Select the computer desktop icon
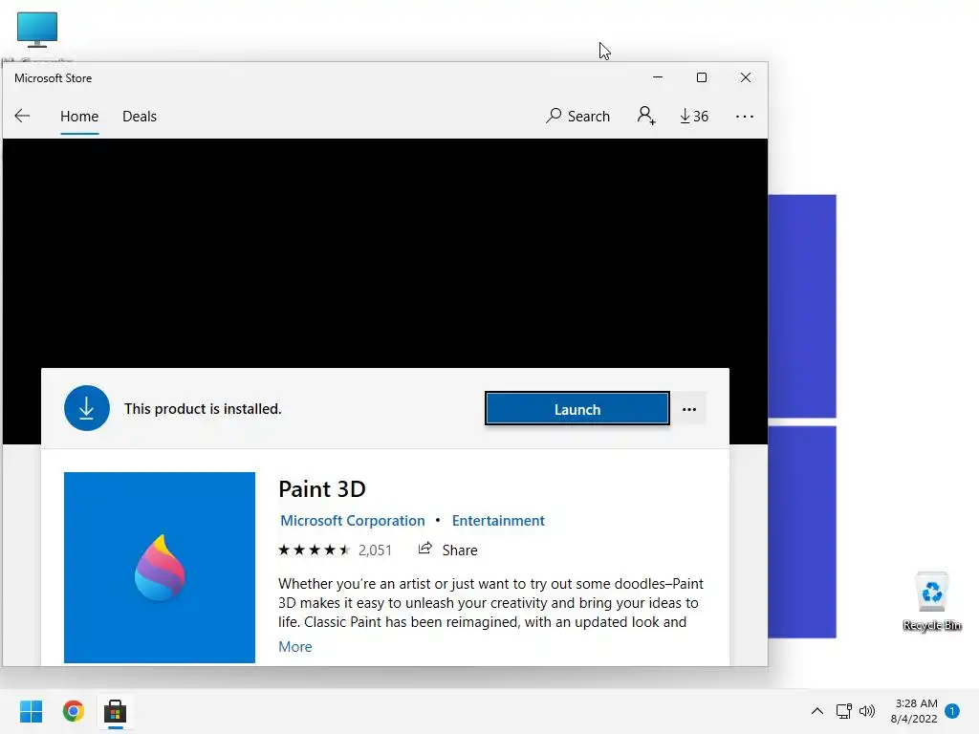Image resolution: width=979 pixels, height=734 pixels. pos(37,30)
